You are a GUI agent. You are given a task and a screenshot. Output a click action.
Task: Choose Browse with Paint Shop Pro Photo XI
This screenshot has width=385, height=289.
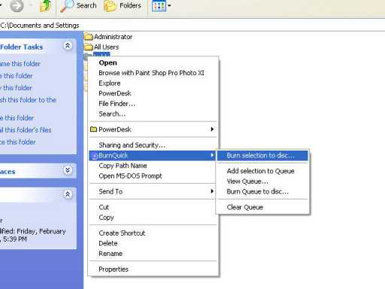[x=153, y=73]
